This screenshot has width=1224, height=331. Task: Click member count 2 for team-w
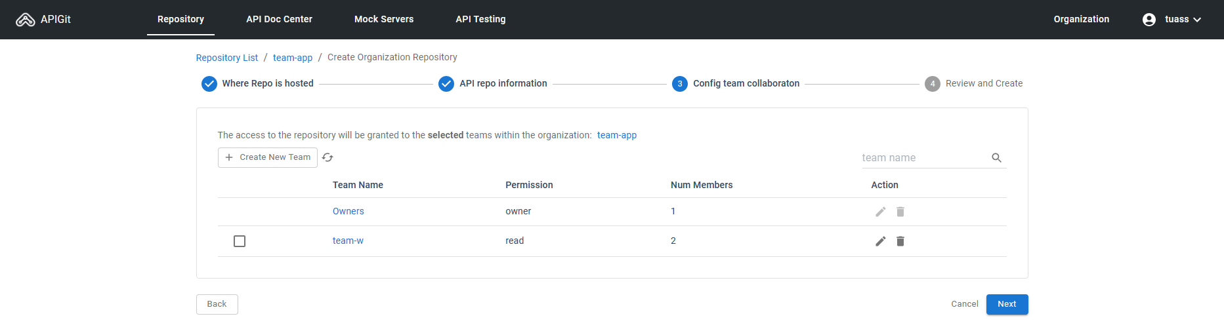point(673,241)
